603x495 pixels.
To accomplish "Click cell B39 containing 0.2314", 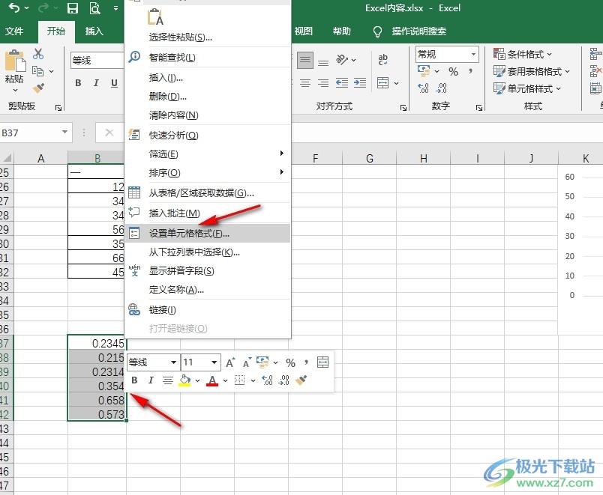I will click(x=97, y=371).
